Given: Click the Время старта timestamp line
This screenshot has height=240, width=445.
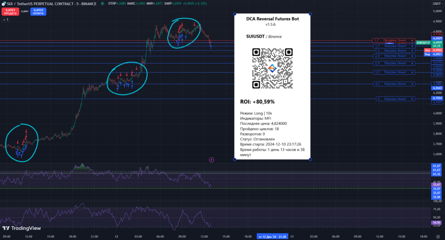Looking at the screenshot, I should [x=271, y=144].
